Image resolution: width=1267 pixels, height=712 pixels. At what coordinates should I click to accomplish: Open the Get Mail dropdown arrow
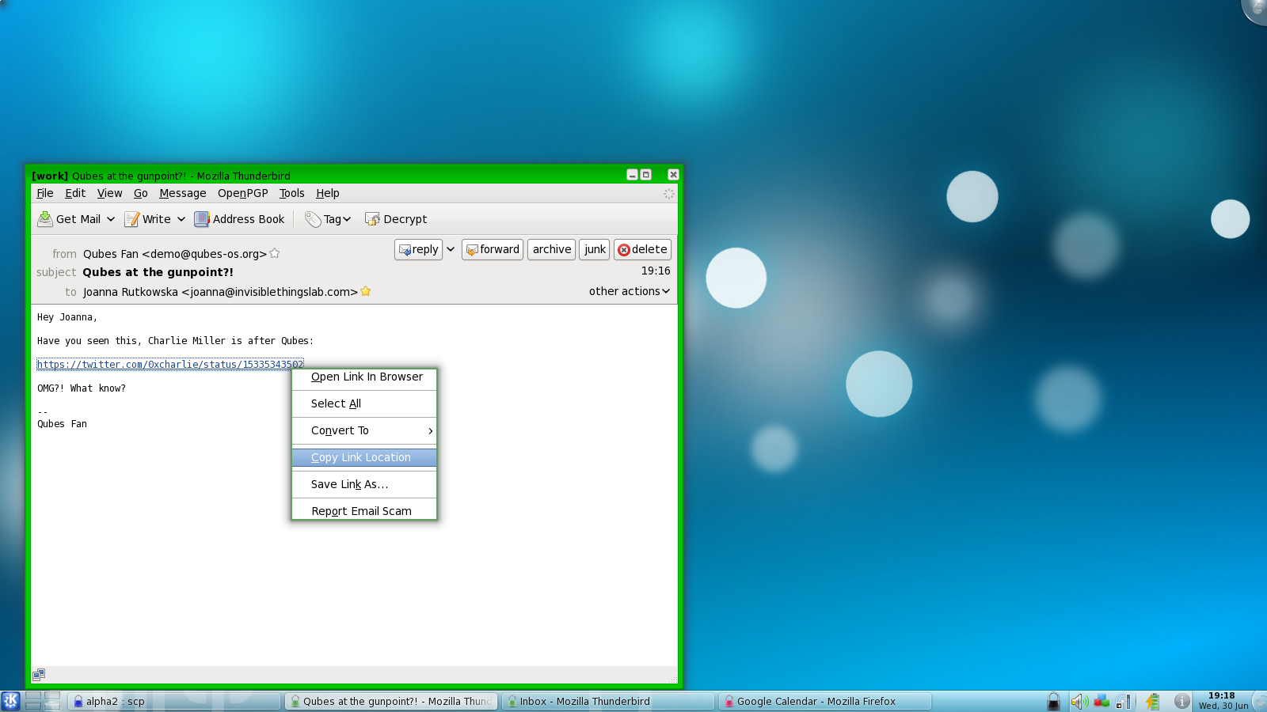[x=111, y=219]
